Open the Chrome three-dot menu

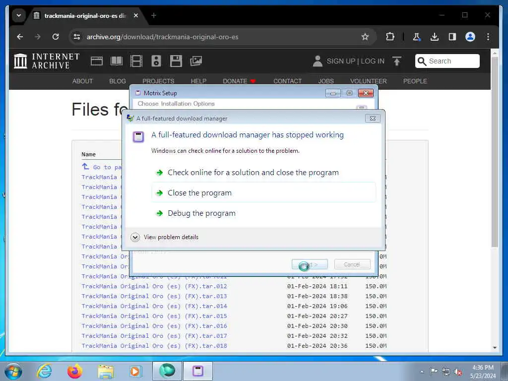point(488,37)
